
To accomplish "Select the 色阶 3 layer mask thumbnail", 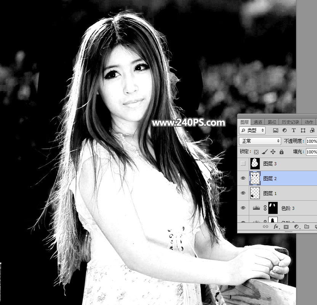I will 273,208.
